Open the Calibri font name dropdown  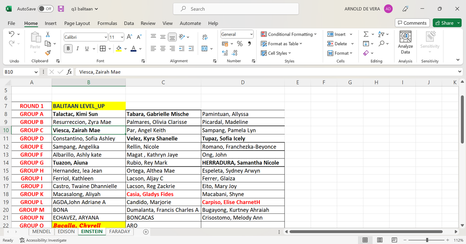pos(106,37)
